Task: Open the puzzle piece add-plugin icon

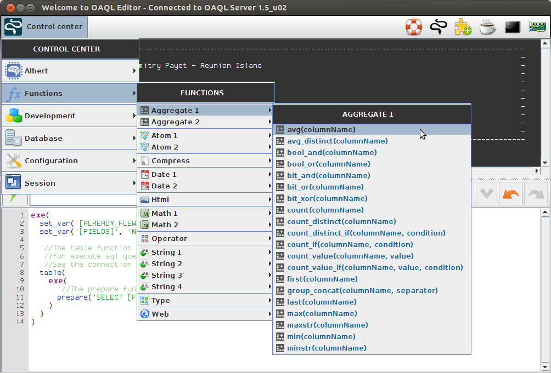Action: pyautogui.click(x=463, y=27)
